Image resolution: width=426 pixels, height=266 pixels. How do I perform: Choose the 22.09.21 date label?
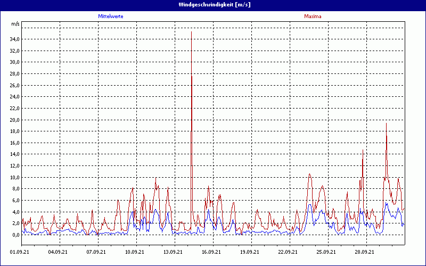click(x=289, y=252)
